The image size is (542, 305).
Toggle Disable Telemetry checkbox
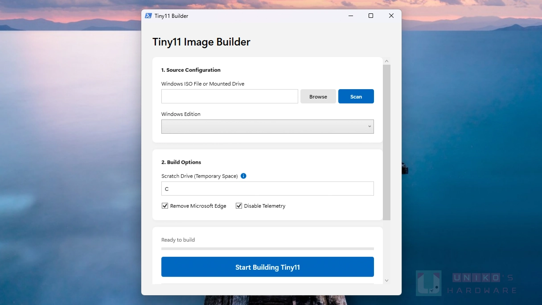pos(239,206)
